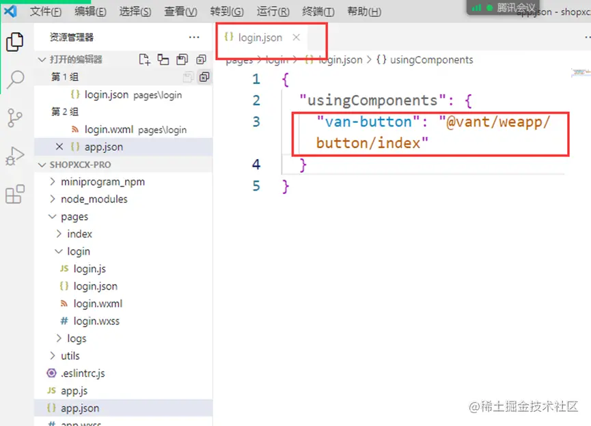Viewport: 591px width, 426px height.
Task: Collapse the Open Editors section
Action: 42,59
